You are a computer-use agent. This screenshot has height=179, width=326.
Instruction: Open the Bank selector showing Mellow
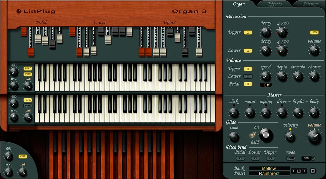coord(269,168)
